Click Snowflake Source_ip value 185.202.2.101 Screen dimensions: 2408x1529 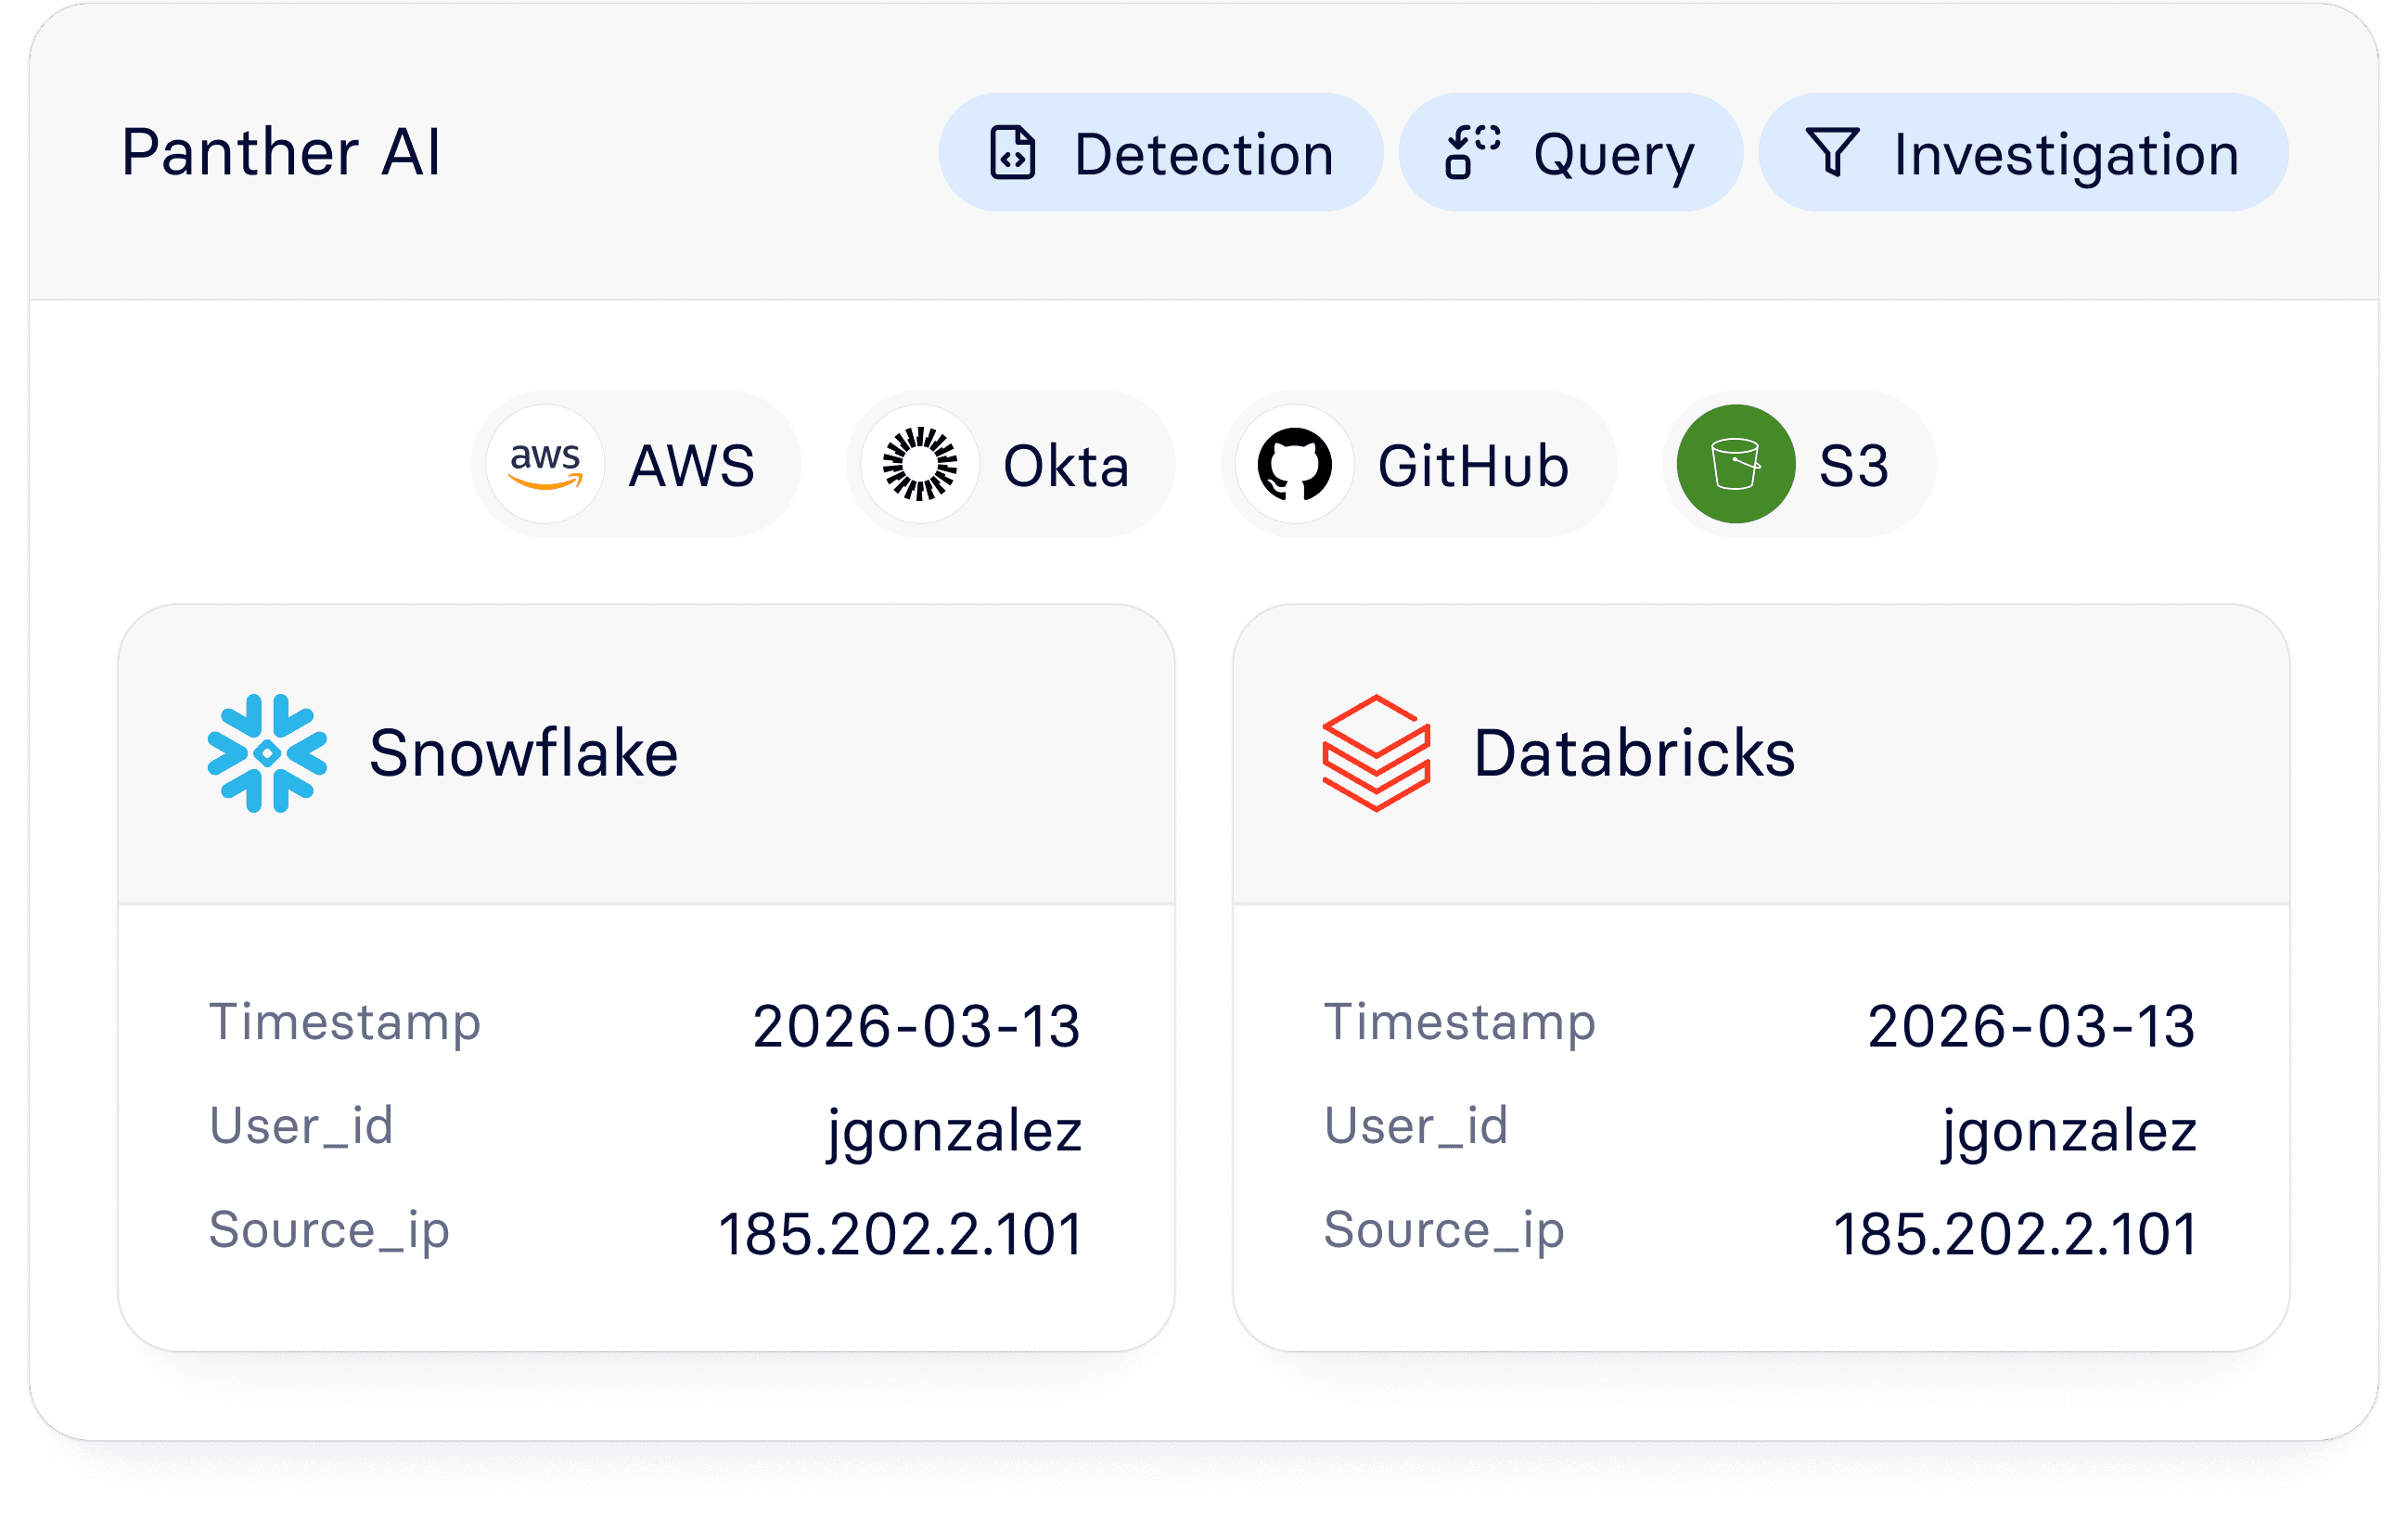coord(901,1233)
